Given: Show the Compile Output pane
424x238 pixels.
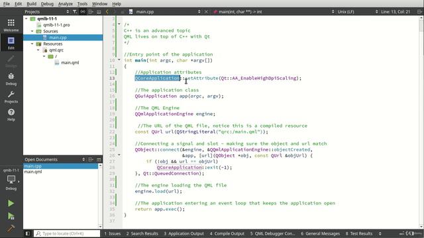Looking at the screenshot, I should (x=227, y=233).
